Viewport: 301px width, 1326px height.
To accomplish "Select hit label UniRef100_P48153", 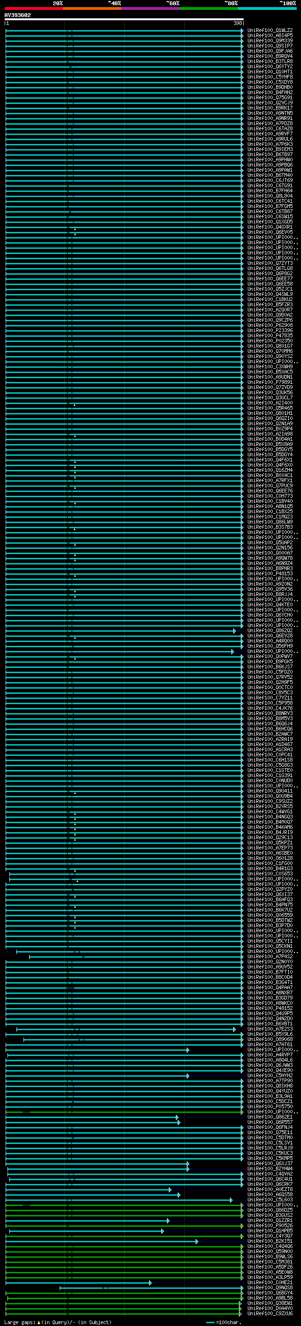I will (270, 573).
